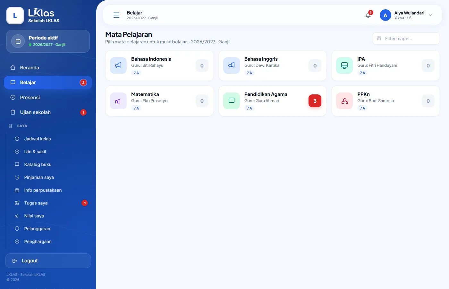Click the Periode aktif 2026/2027 Ganjil label
Viewport: 449px width, 289px height.
tap(49, 45)
